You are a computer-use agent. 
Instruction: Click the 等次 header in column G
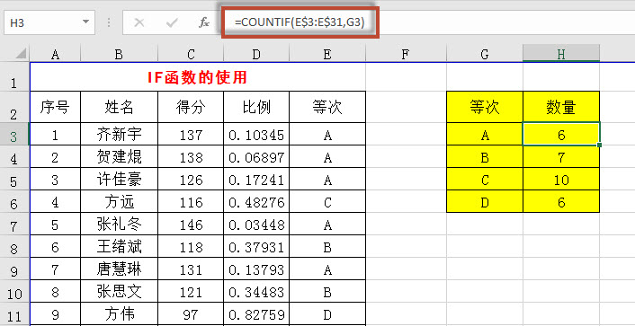pos(485,107)
